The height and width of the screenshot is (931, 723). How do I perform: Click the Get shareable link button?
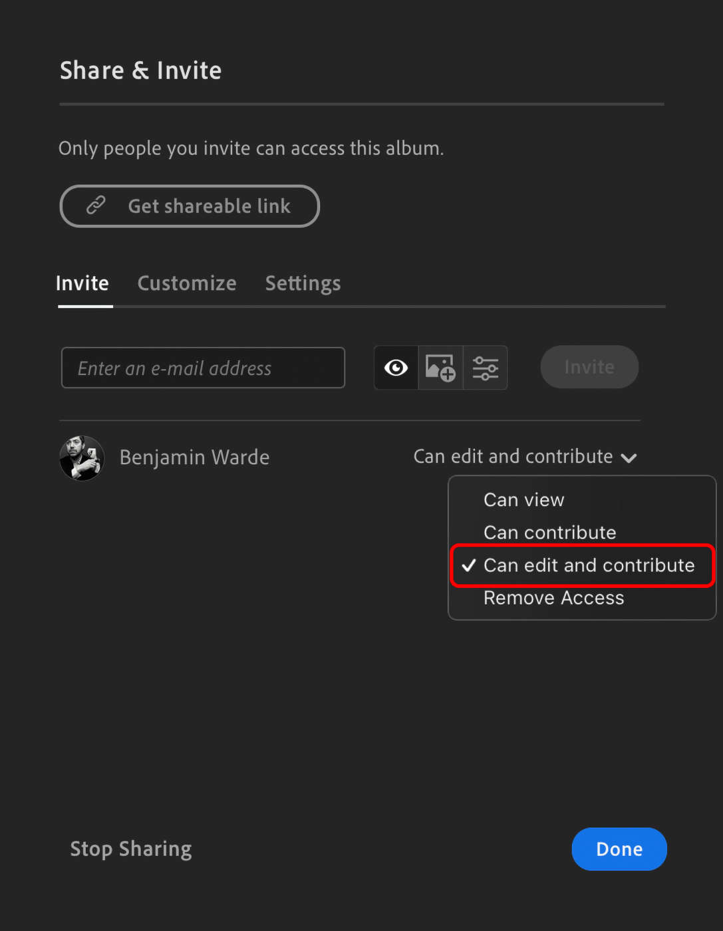[x=190, y=206]
